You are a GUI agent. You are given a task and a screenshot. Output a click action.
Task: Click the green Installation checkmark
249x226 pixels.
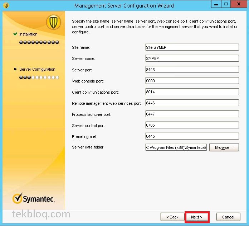click(15, 34)
